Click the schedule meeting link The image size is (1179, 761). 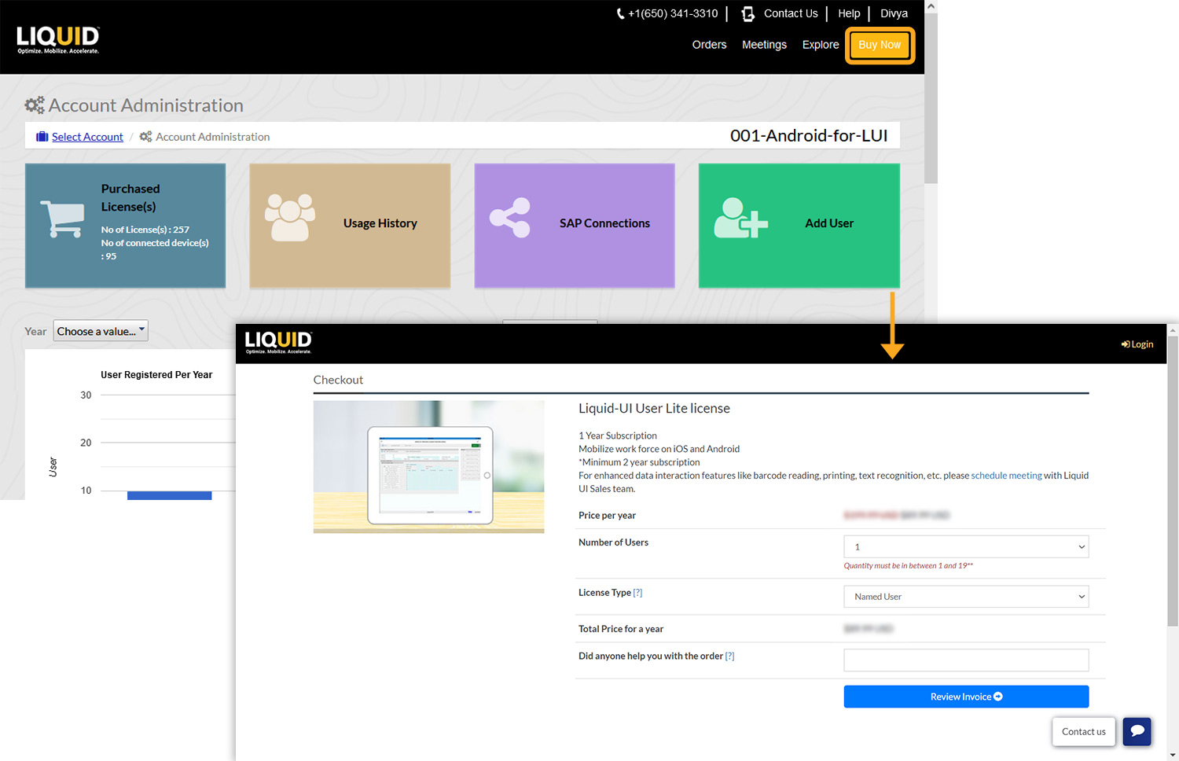point(1006,476)
